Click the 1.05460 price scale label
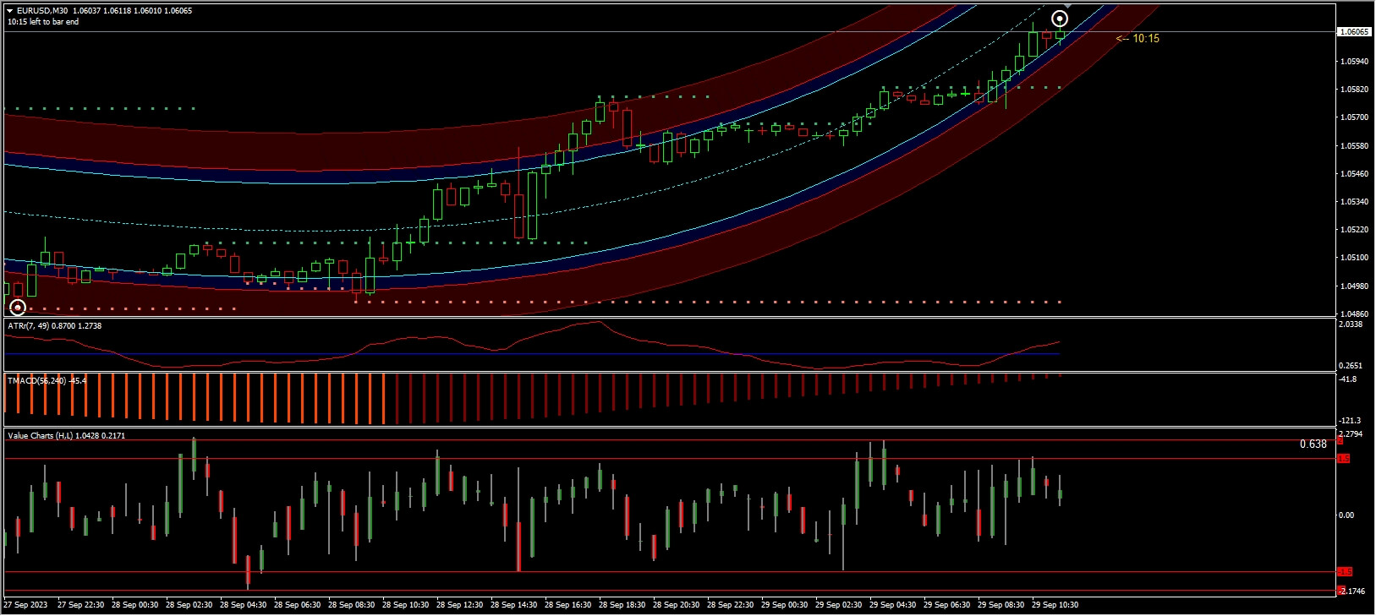 (1354, 174)
